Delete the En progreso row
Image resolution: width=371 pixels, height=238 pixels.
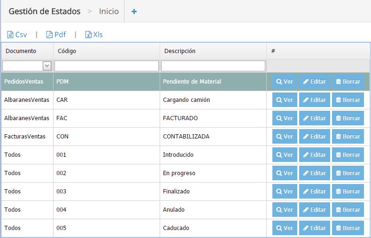click(348, 173)
